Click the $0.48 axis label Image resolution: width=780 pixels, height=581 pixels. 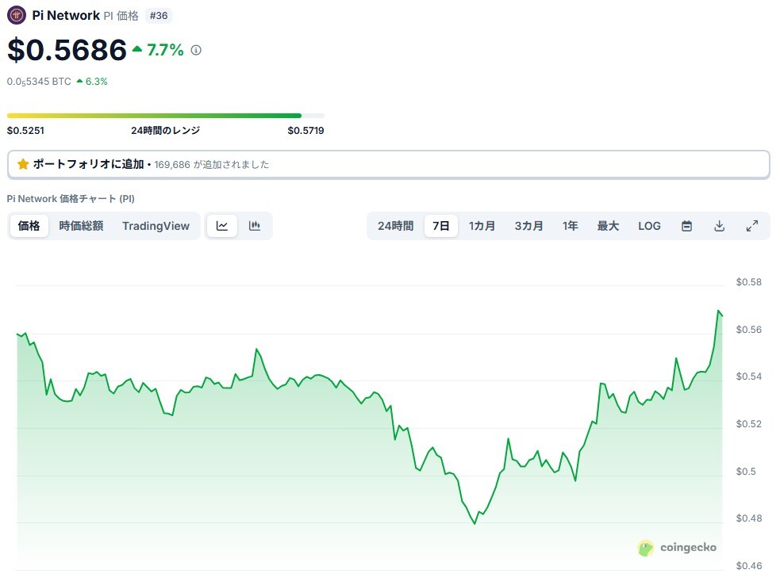749,518
